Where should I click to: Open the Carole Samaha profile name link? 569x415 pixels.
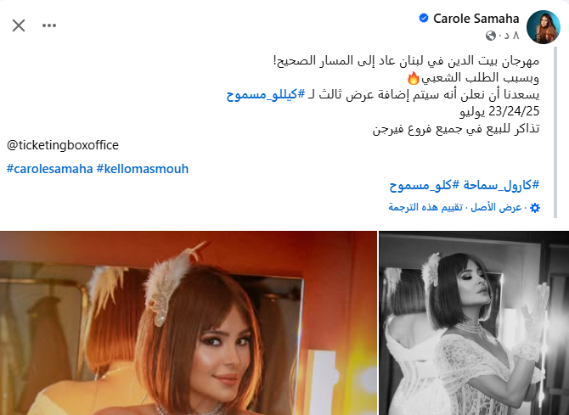476,18
